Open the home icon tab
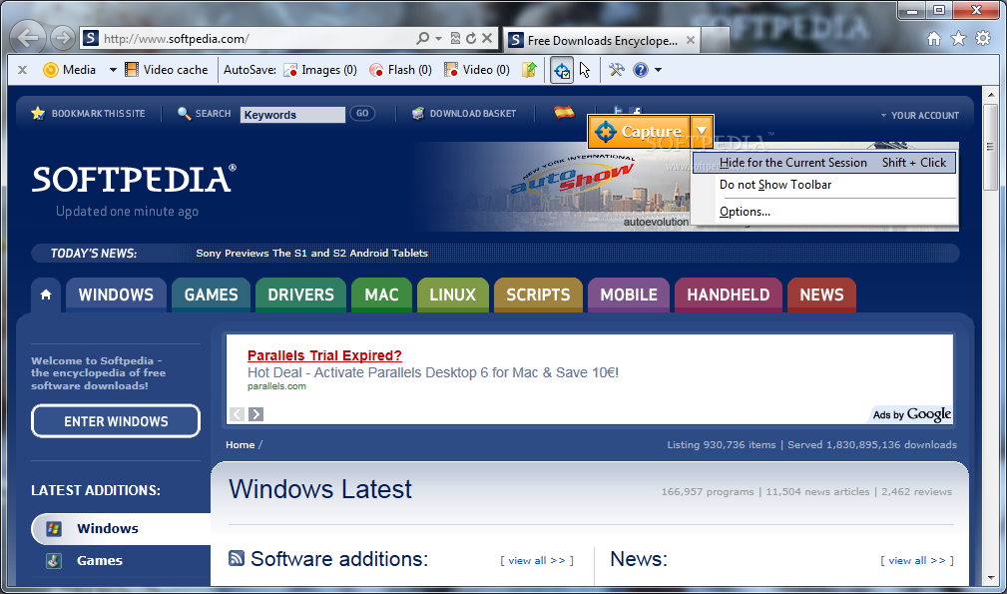 (x=46, y=295)
